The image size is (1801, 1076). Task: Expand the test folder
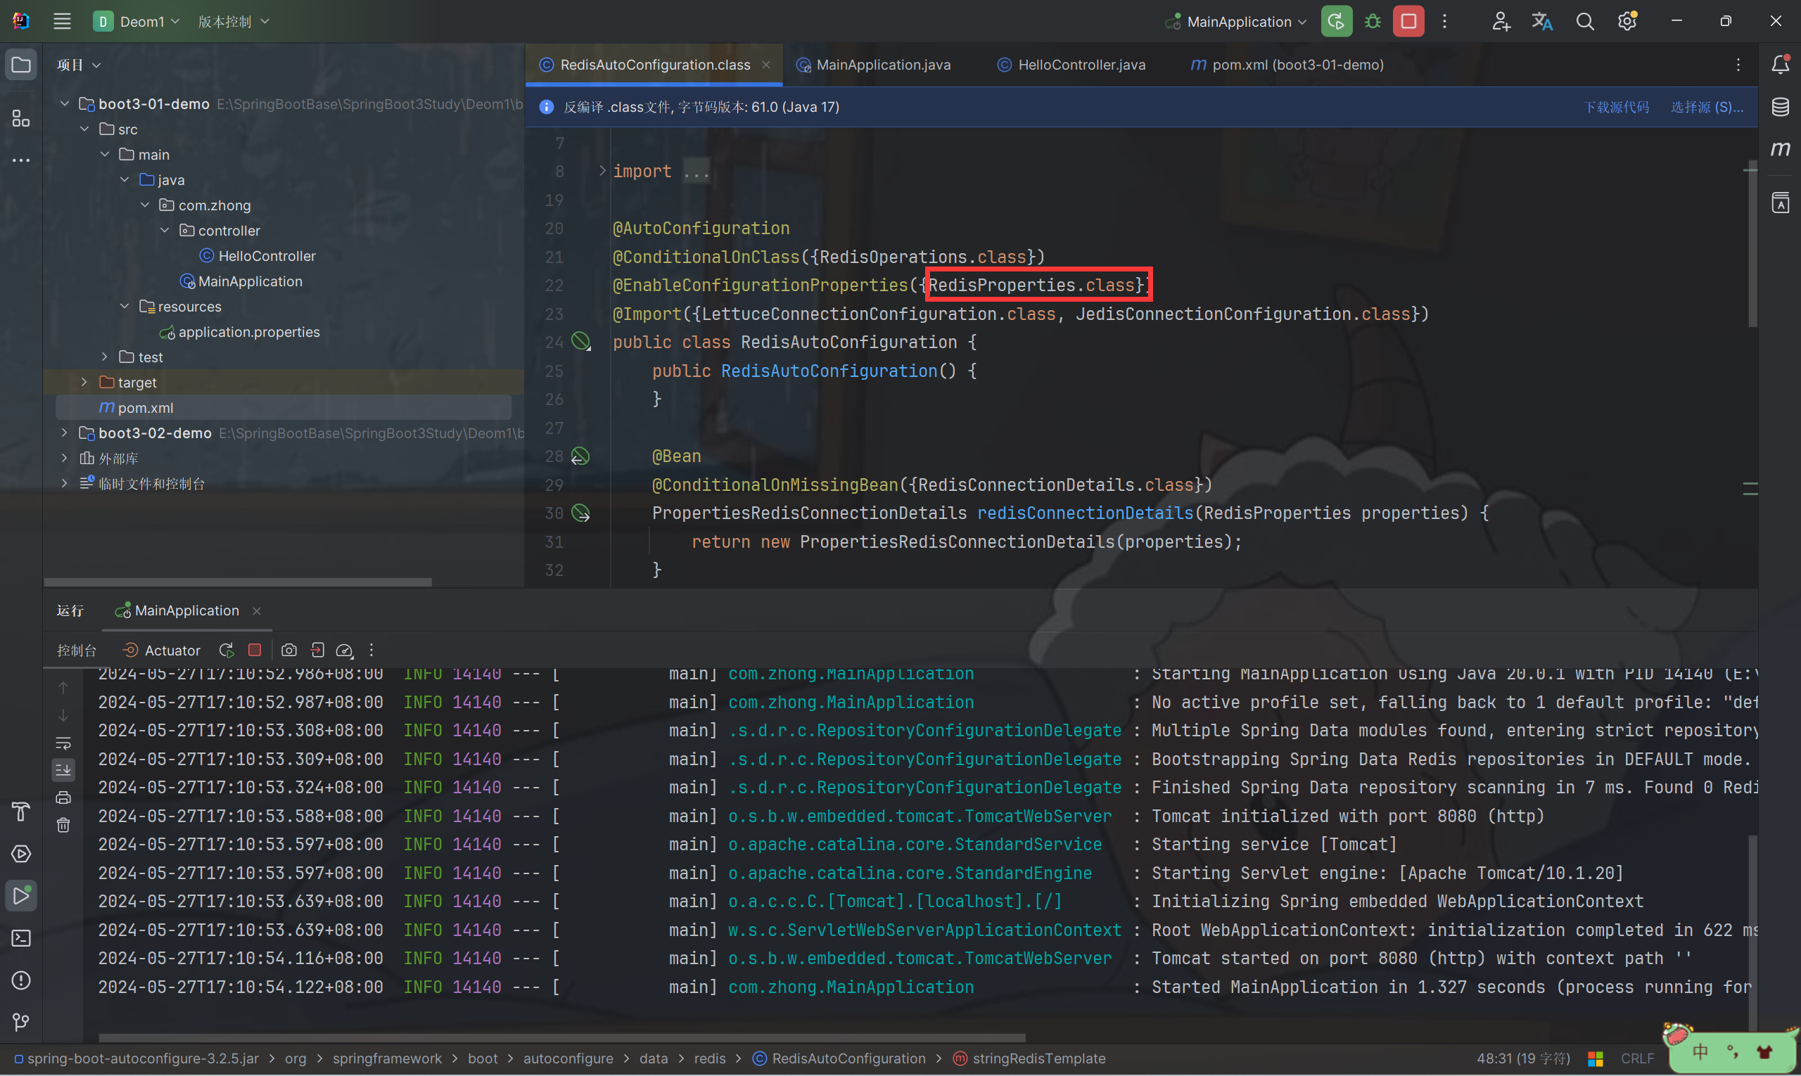[104, 357]
